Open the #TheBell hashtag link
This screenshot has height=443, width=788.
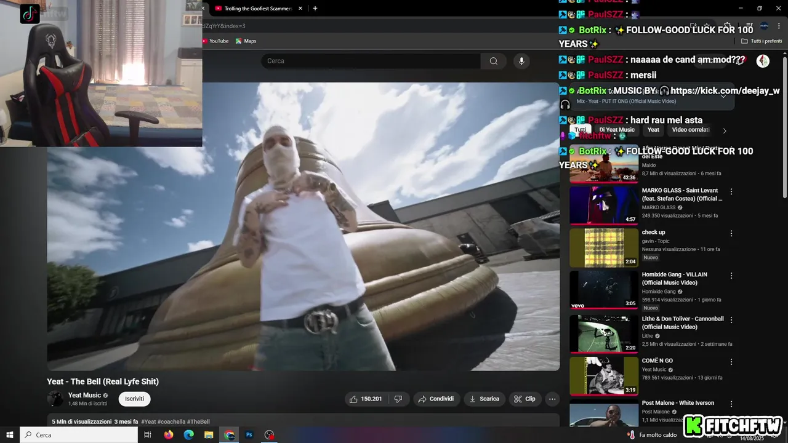tap(198, 422)
